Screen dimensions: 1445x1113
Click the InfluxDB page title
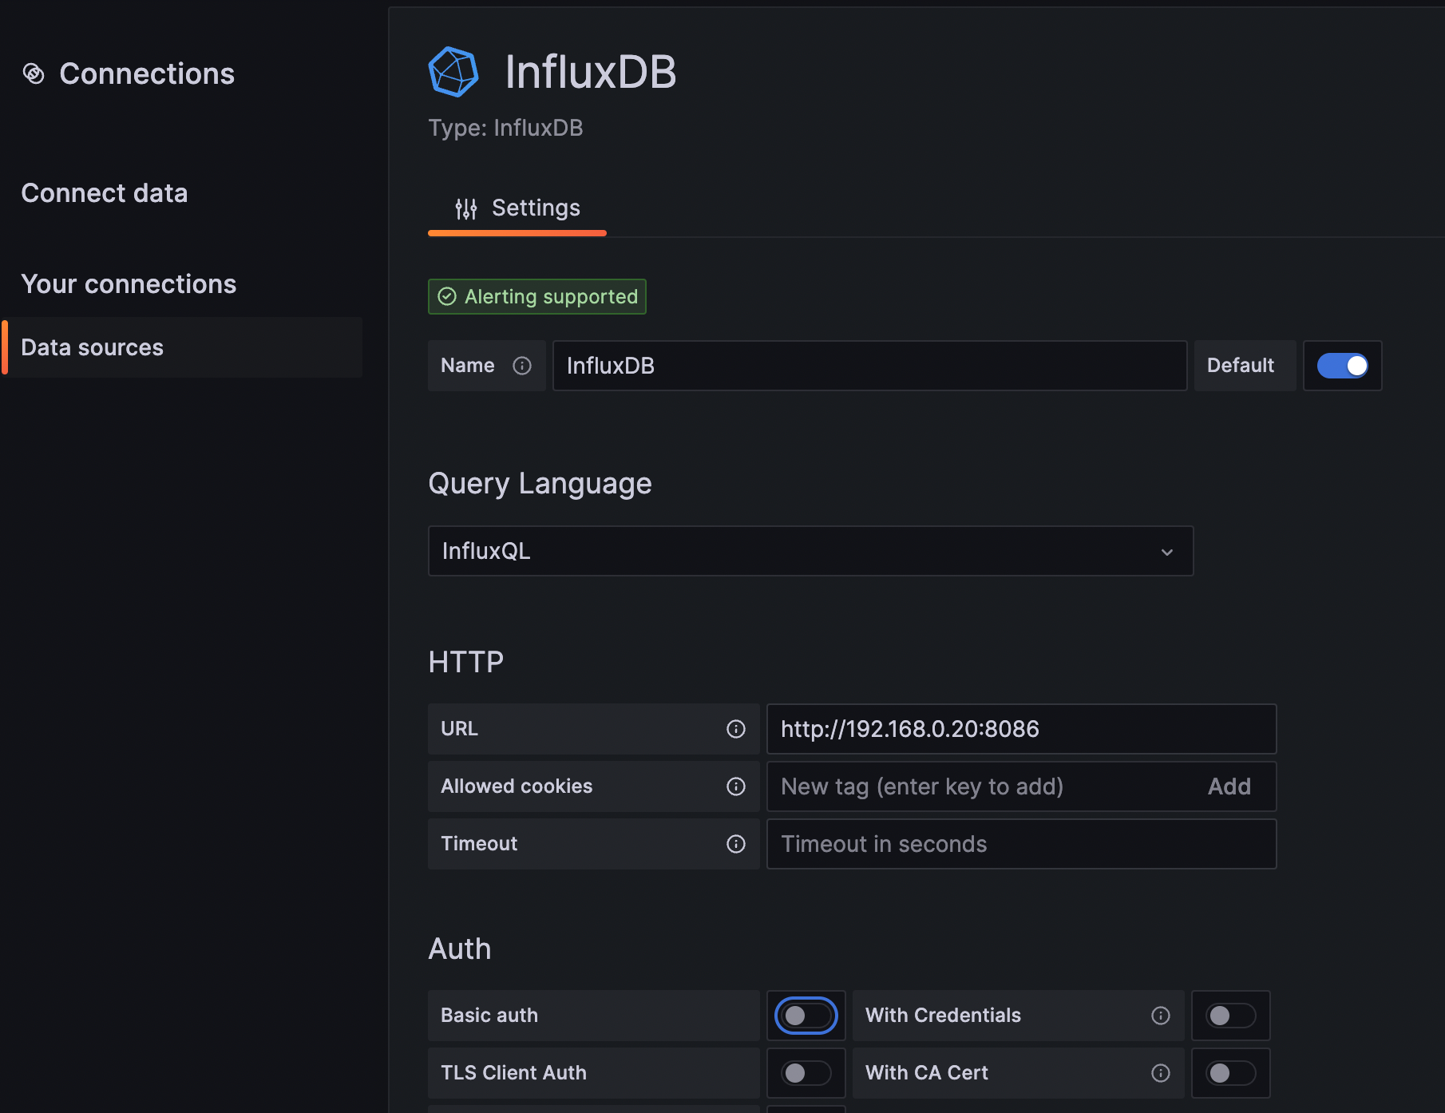591,72
